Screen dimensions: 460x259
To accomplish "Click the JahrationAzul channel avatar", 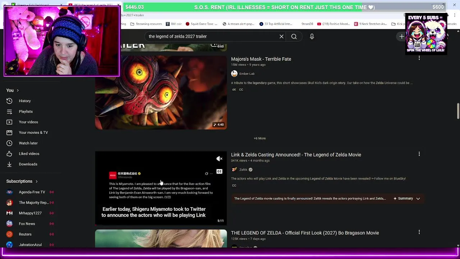I will (x=9, y=245).
